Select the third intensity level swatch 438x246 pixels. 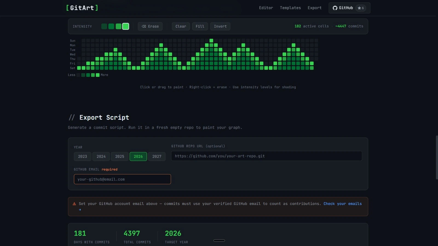tap(118, 26)
